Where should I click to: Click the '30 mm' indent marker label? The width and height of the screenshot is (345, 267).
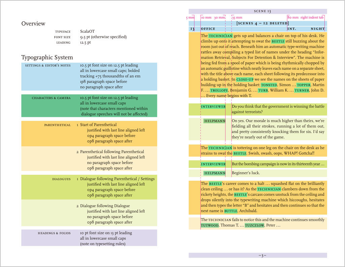(220, 18)
